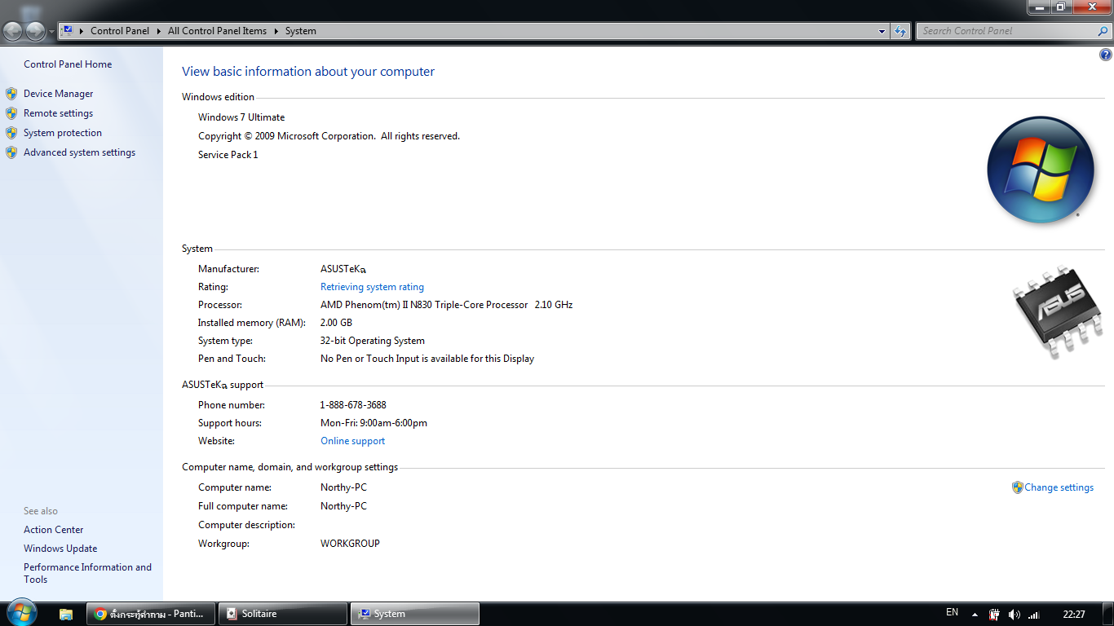
Task: Click the shield icon beside System protection
Action: [x=11, y=133]
